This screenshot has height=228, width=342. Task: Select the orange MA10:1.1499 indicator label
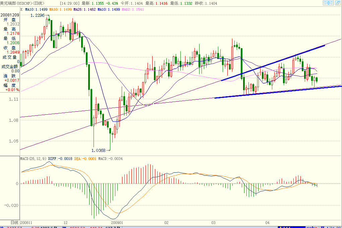click(60, 9)
